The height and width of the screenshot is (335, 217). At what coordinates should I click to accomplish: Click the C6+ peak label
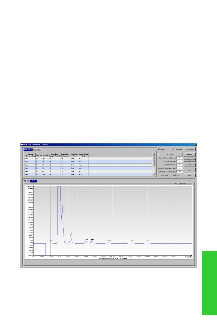(x=51, y=241)
